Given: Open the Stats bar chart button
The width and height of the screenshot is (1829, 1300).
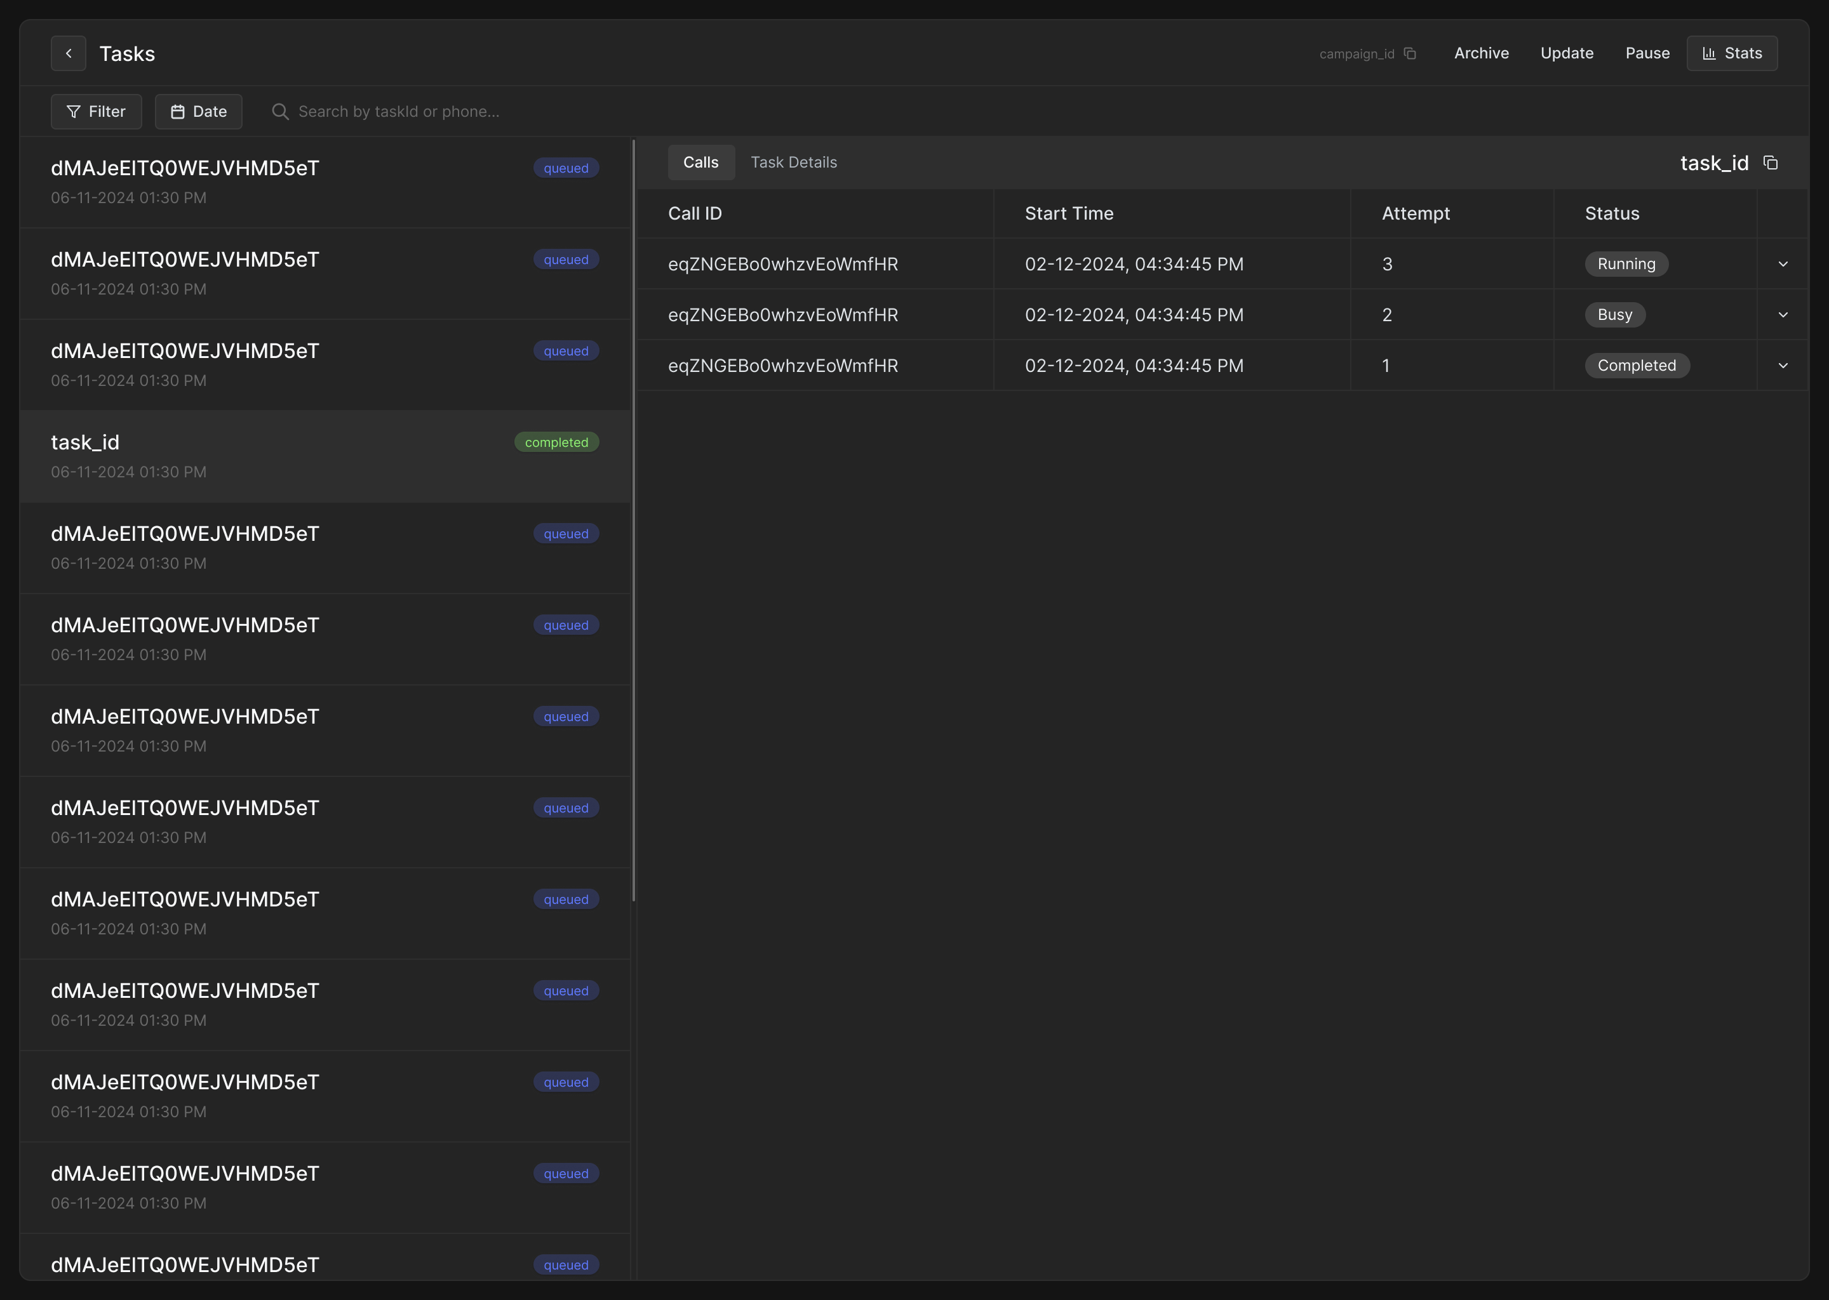Looking at the screenshot, I should pos(1732,53).
